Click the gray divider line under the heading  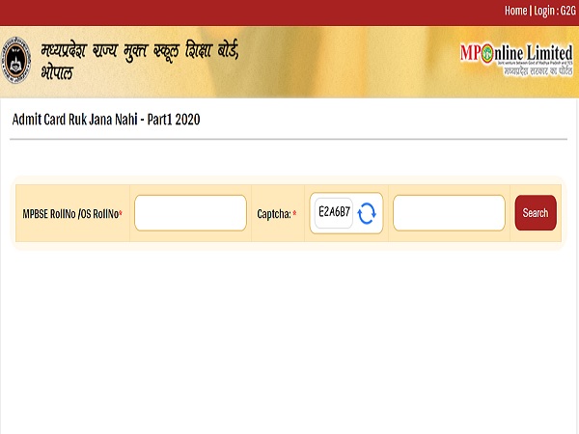289,140
